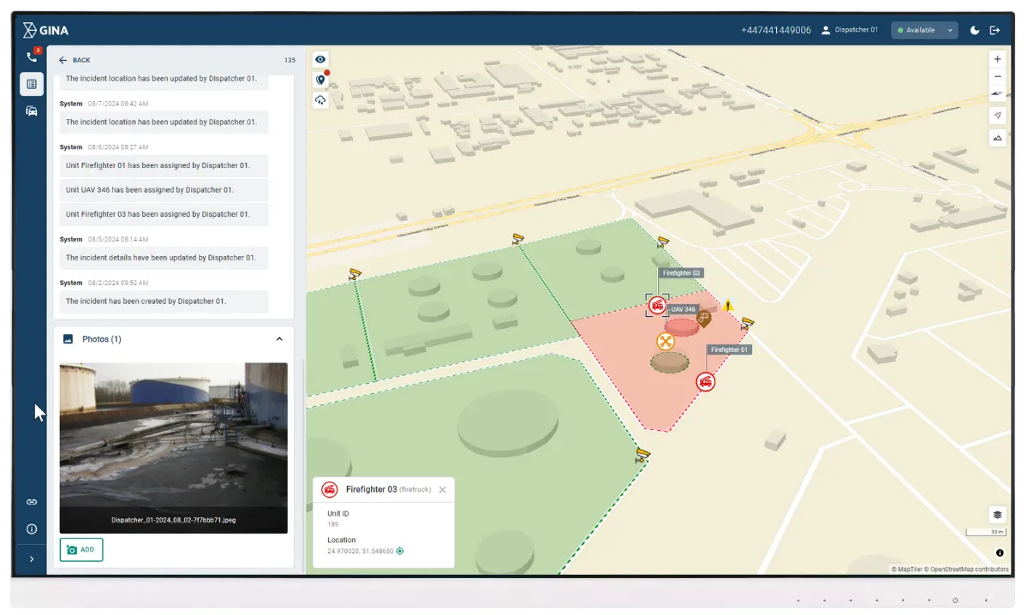Close the Firefighter 03 info card
Image resolution: width=1028 pixels, height=615 pixels.
[442, 490]
